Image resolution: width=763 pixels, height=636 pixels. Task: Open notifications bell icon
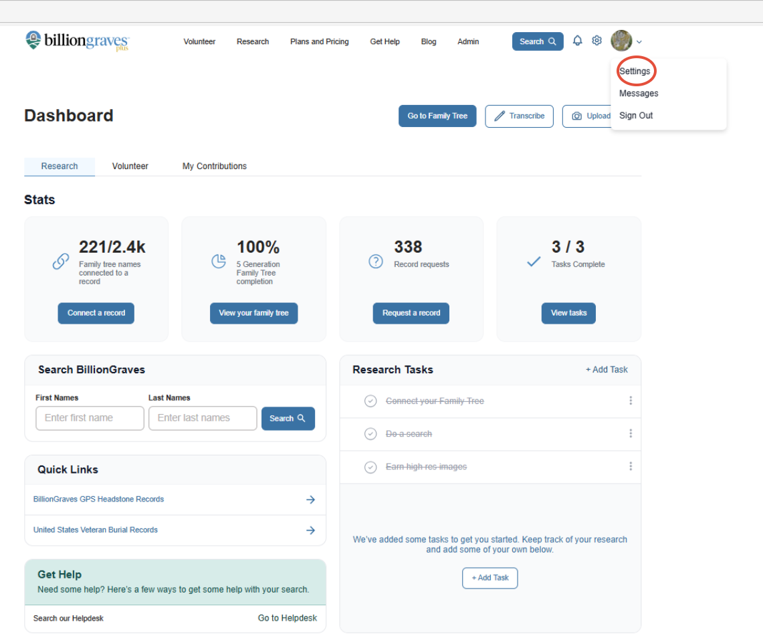click(x=577, y=41)
